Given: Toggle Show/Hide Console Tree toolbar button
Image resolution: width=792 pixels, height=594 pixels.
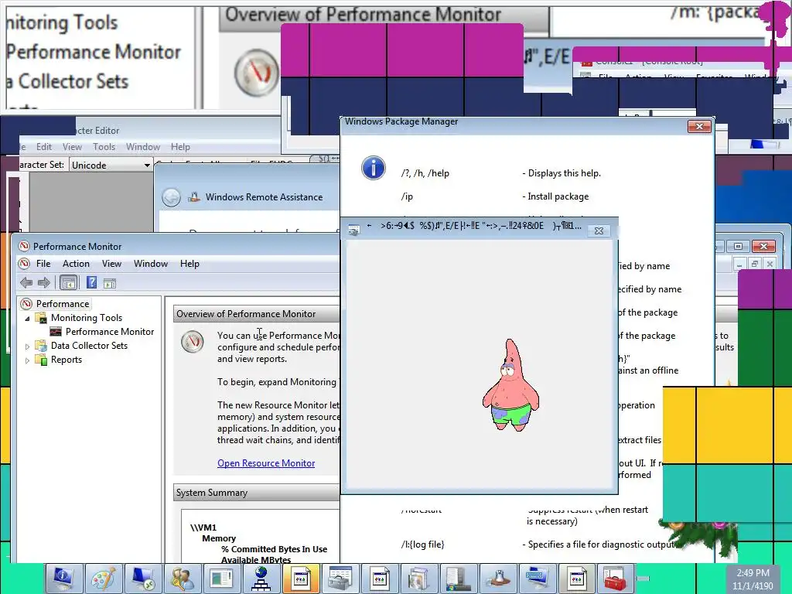Looking at the screenshot, I should (68, 283).
